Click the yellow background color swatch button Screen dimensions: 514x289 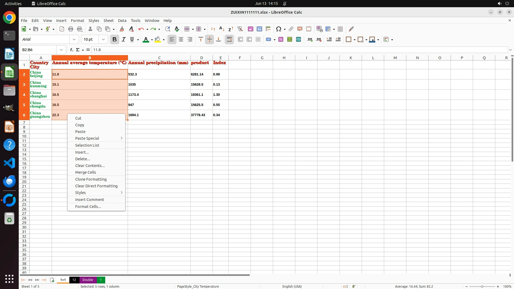158,39
